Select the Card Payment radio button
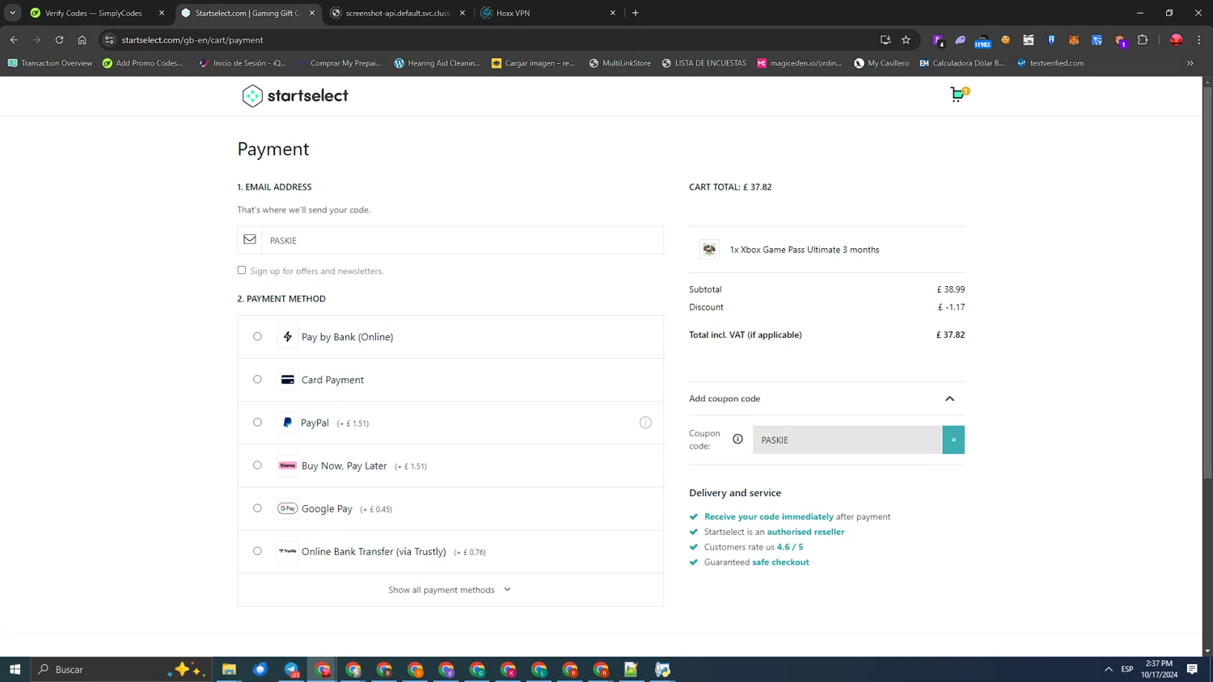This screenshot has height=682, width=1213. click(x=257, y=379)
